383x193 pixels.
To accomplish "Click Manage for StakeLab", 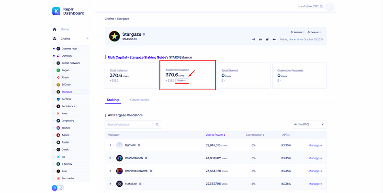I will point(315,184).
